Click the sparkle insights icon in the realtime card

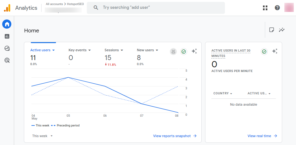[x=275, y=51]
